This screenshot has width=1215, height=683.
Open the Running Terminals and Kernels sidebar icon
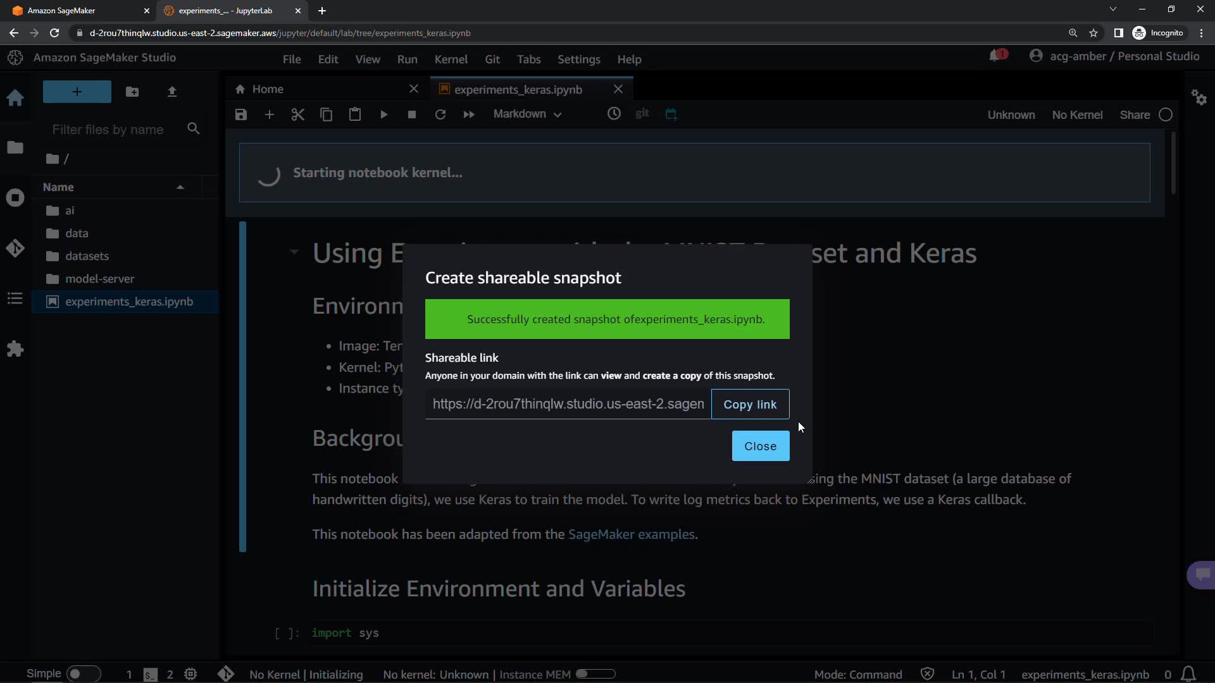pyautogui.click(x=15, y=198)
